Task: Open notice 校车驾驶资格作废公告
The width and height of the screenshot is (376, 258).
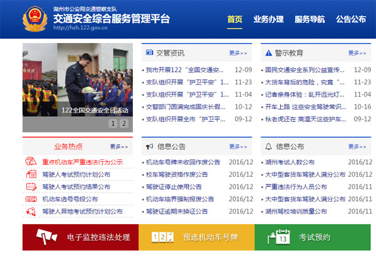Action: [177, 174]
